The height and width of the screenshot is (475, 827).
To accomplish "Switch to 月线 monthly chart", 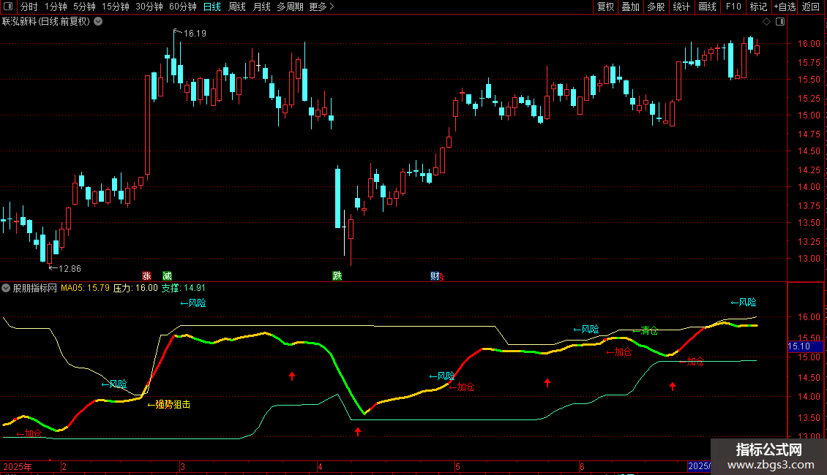I will tap(261, 7).
